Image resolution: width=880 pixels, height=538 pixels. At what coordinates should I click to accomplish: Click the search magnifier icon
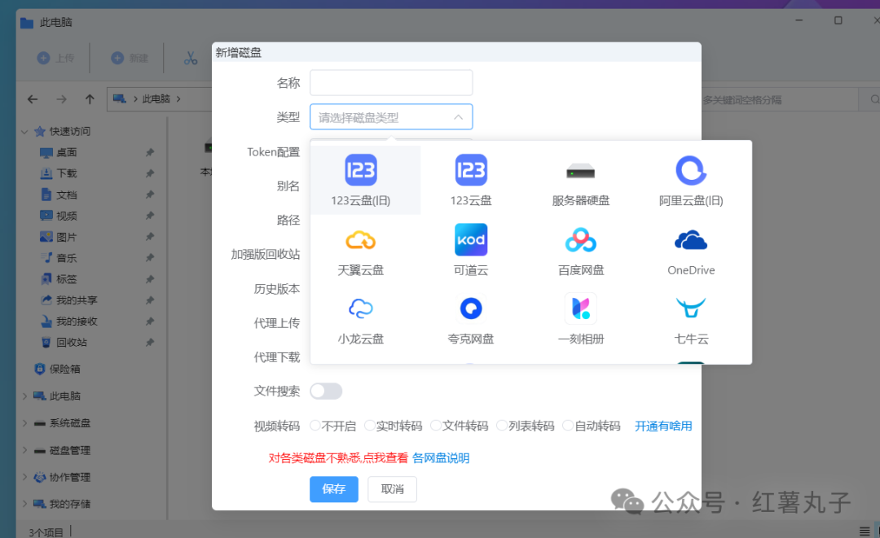tap(874, 100)
